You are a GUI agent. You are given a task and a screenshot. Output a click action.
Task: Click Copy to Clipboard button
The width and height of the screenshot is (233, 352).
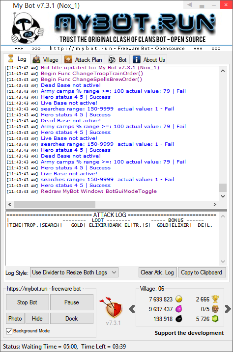202,272
